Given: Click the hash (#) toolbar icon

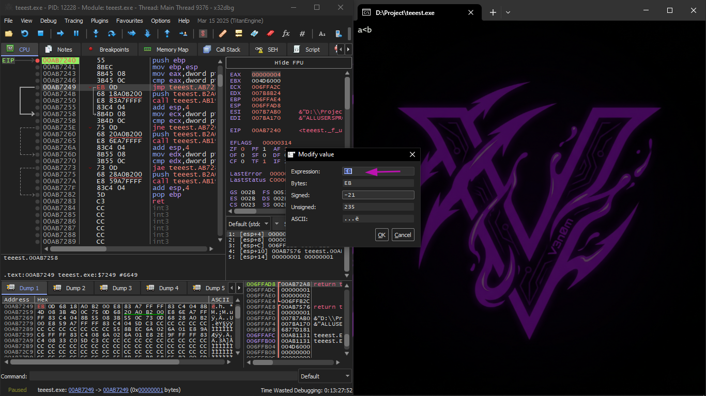Looking at the screenshot, I should point(302,34).
